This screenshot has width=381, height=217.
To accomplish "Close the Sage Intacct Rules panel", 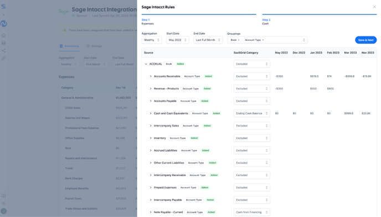I will pyautogui.click(x=374, y=7).
